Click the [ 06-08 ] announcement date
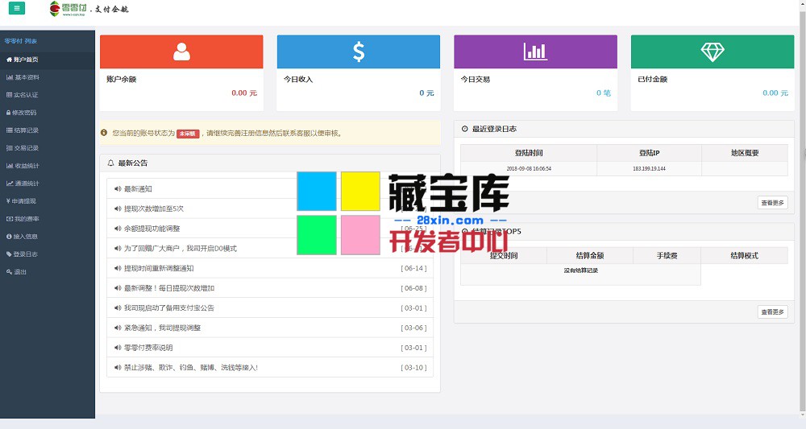 pyautogui.click(x=413, y=288)
